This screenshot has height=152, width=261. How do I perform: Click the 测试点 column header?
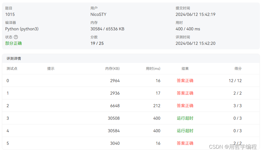12,68
